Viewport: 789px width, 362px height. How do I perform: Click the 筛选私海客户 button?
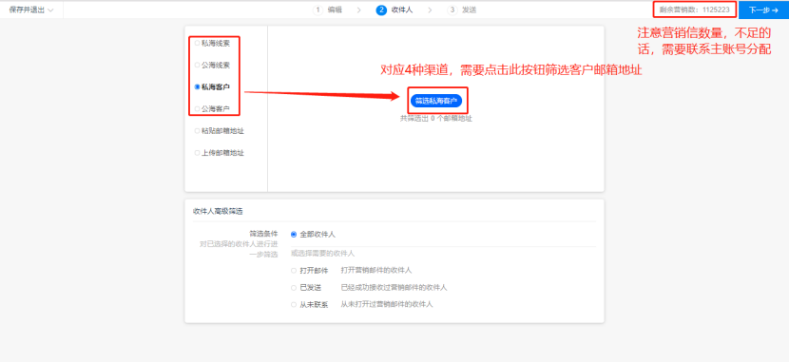(x=435, y=100)
